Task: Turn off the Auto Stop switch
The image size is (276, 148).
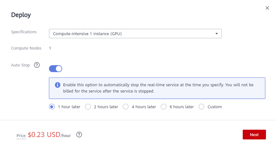Action: tap(56, 68)
